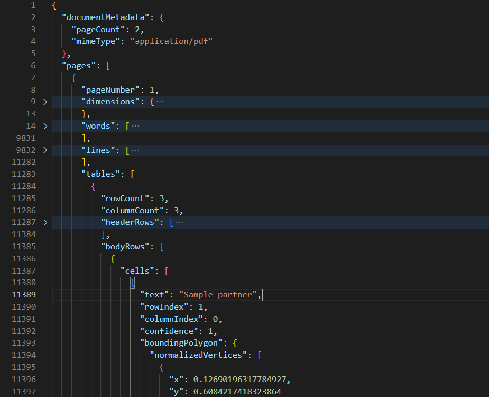Expand the folded "words" array

tap(45, 125)
